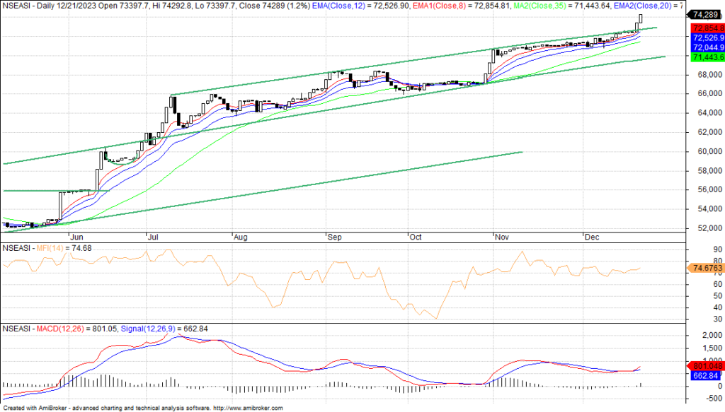This screenshot has height=412, width=725.
Task: Click the blue 662.84 signal value tag
Action: (x=705, y=376)
